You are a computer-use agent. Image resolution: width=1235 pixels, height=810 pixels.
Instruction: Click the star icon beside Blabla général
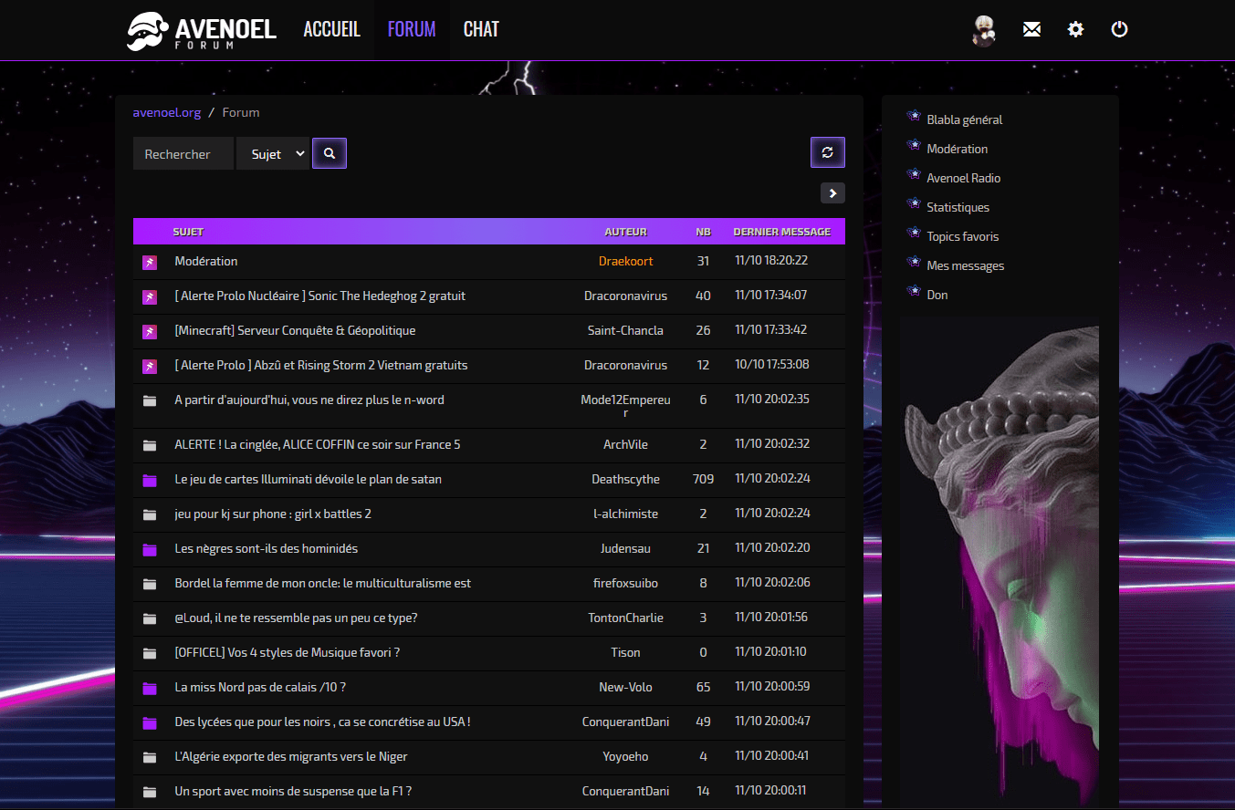[x=914, y=116]
